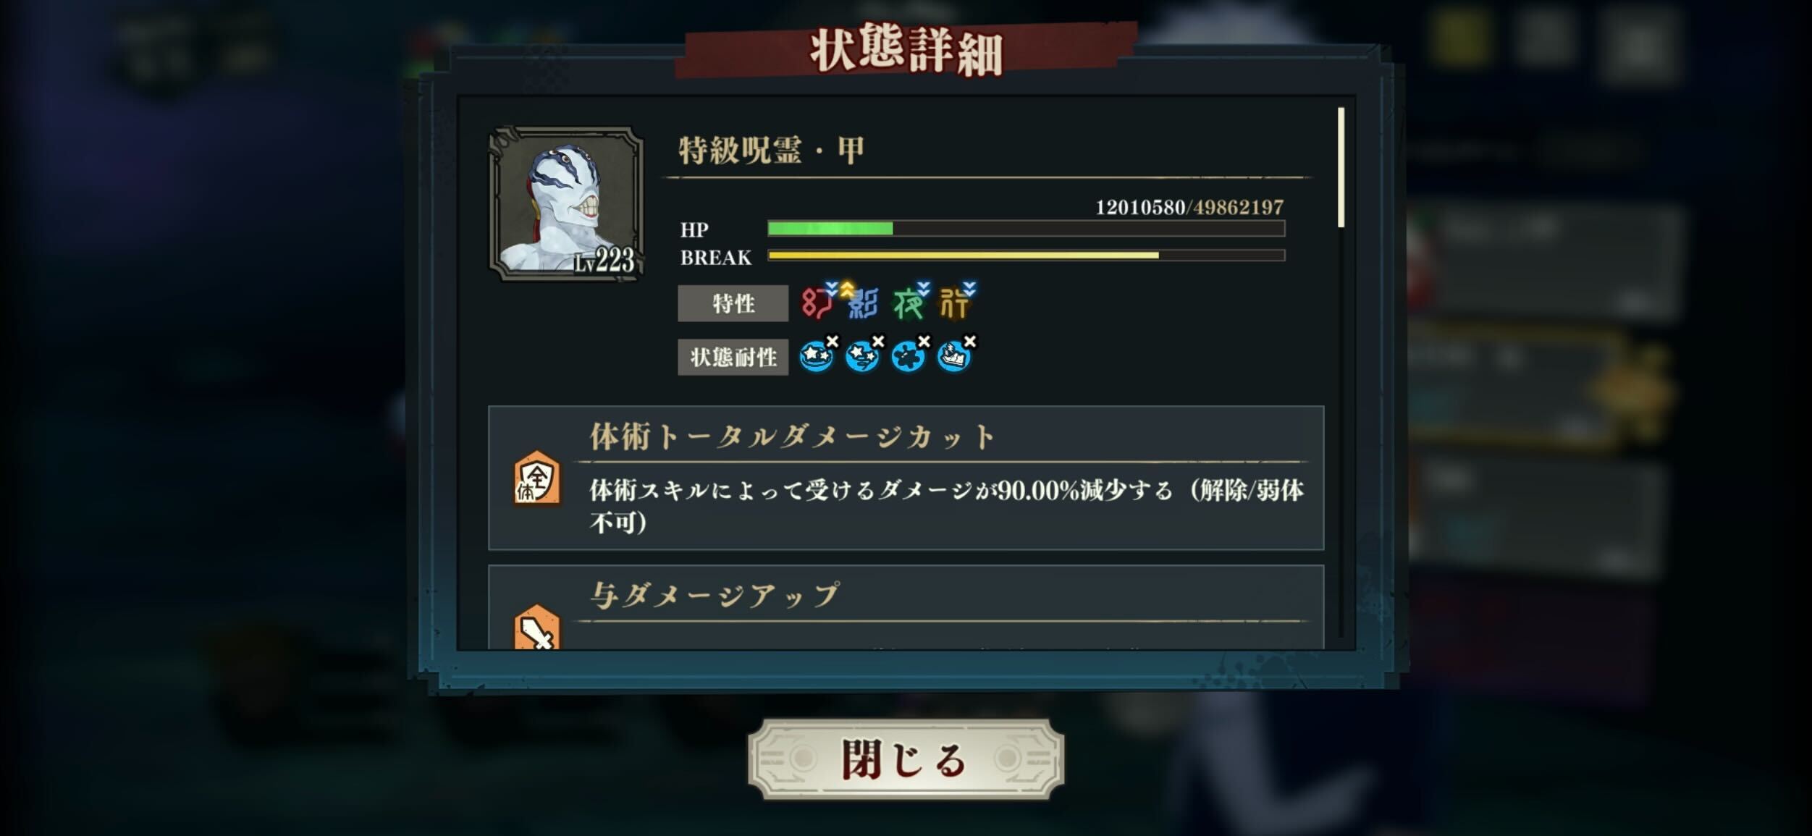Open the 与ダメージアップ effect entry
This screenshot has height=836, width=1812.
(x=906, y=607)
